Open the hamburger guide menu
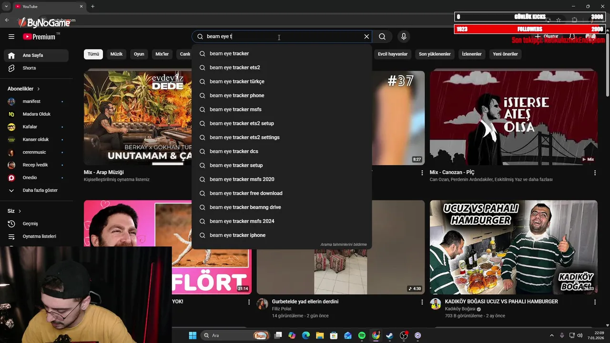610x343 pixels. point(11,37)
